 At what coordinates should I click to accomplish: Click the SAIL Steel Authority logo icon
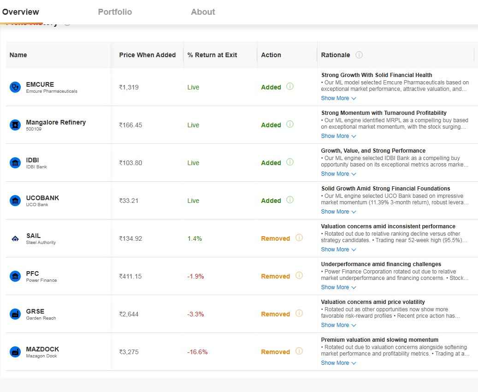coord(16,238)
